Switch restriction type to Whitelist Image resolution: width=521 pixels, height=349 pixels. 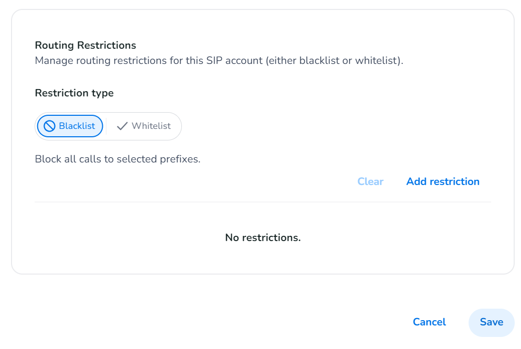click(x=144, y=126)
